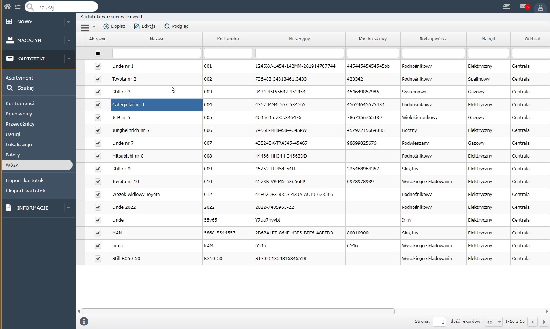Uncheck Aktywne for Jungheinrich nr 6
Image resolution: width=550 pixels, height=329 pixels.
pos(98,130)
